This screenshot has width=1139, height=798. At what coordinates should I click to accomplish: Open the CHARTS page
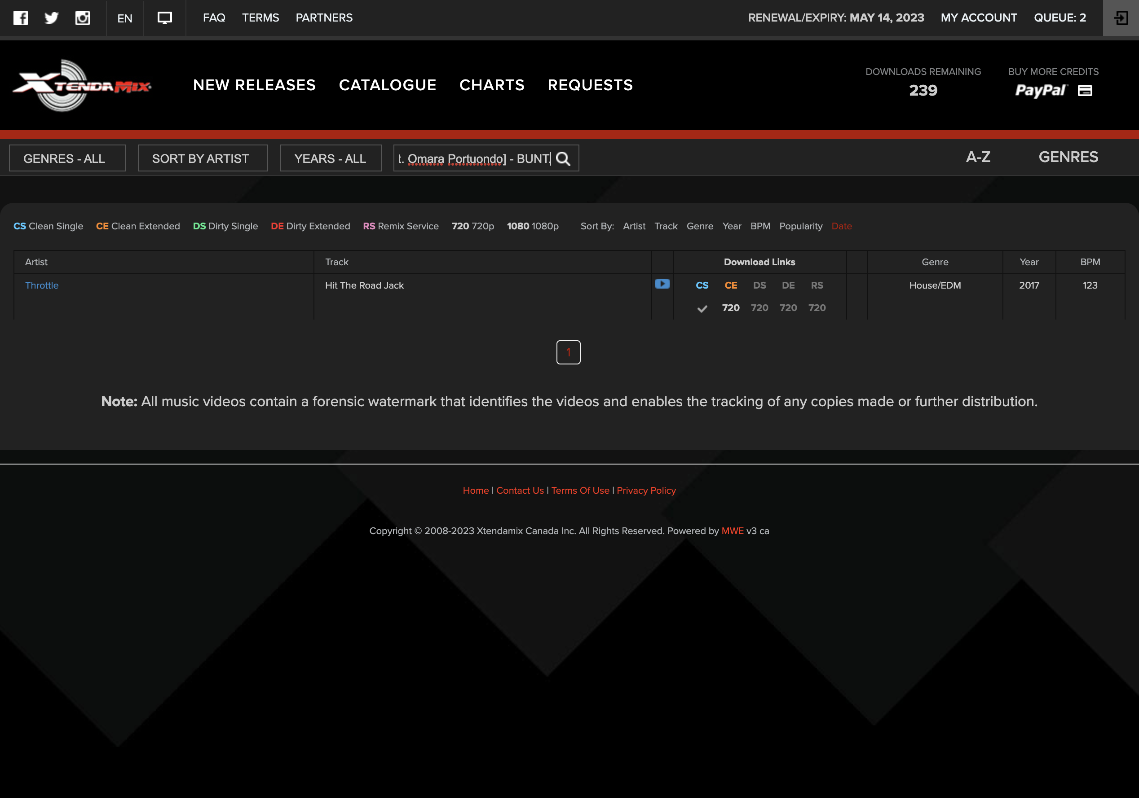tap(492, 85)
